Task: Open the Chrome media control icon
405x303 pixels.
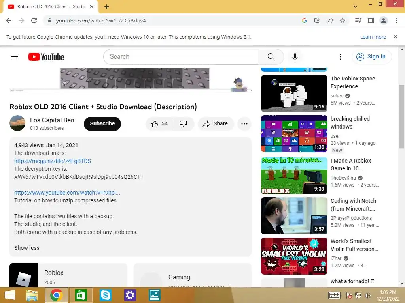Action: pyautogui.click(x=358, y=21)
